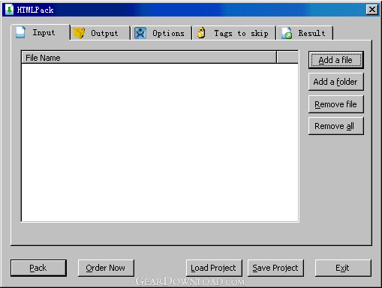This screenshot has width=382, height=288.
Task: Clear the list with Remove all
Action: pyautogui.click(x=335, y=126)
